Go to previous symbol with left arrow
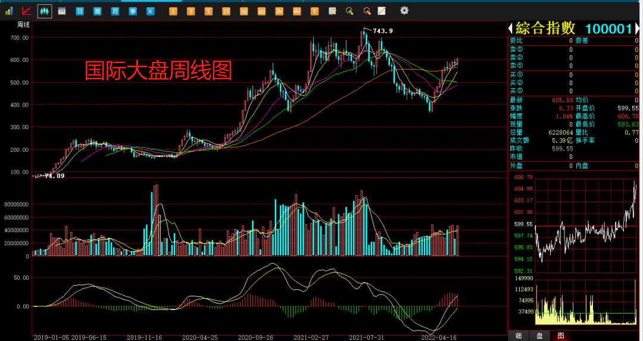Screen dimensions: 643x341 tap(511, 29)
